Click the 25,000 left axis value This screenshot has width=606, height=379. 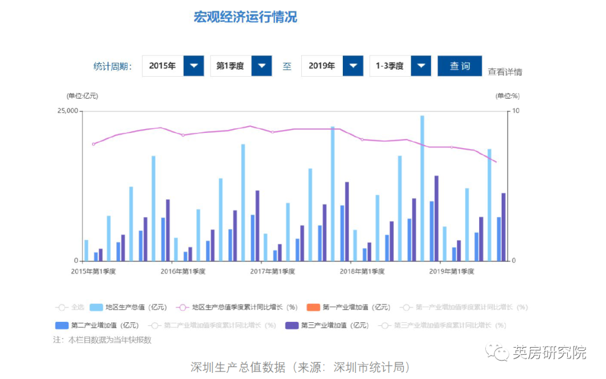point(68,111)
